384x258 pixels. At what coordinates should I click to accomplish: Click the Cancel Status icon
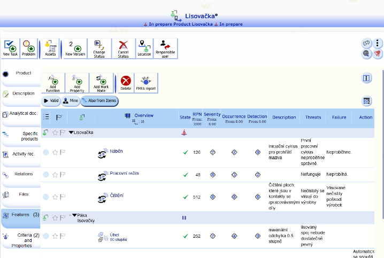123,49
